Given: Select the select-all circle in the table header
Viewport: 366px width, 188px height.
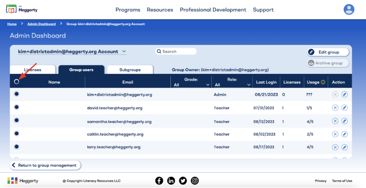Looking at the screenshot, I should (17, 81).
